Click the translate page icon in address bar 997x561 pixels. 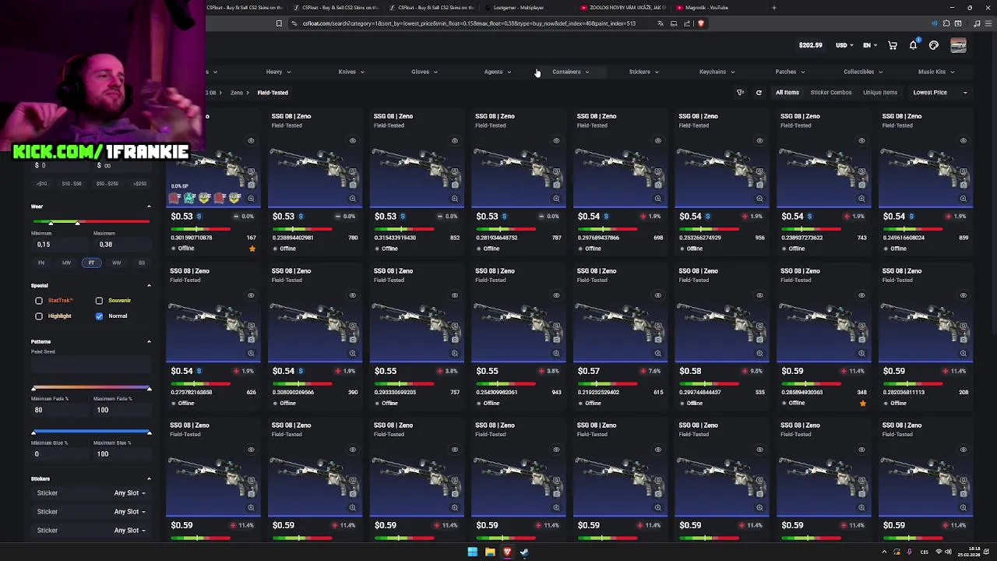point(661,23)
